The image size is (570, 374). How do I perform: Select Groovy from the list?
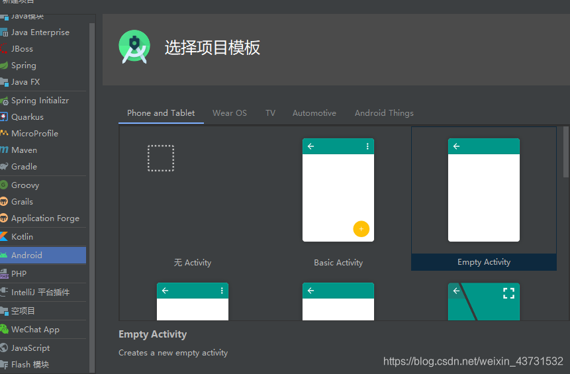click(x=43, y=185)
